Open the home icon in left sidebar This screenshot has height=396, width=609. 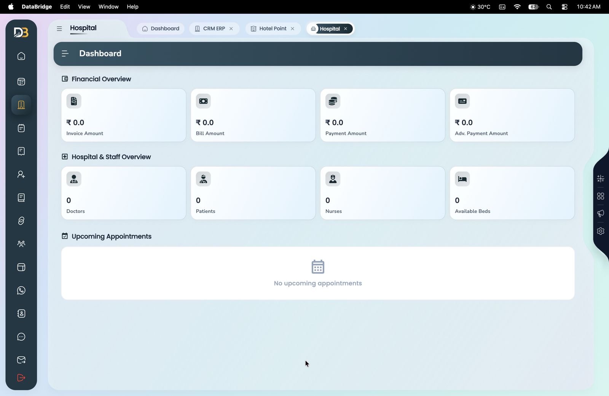click(21, 56)
